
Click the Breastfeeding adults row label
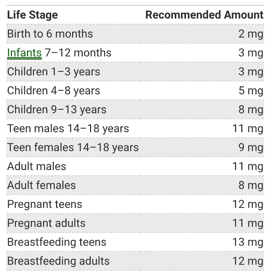(58, 261)
